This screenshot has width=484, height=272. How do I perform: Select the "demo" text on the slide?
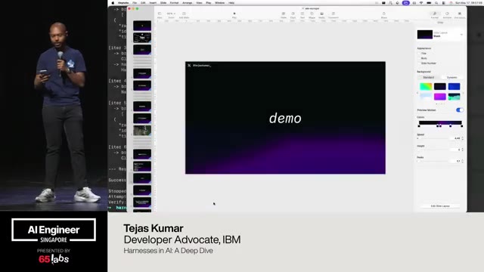click(x=285, y=119)
